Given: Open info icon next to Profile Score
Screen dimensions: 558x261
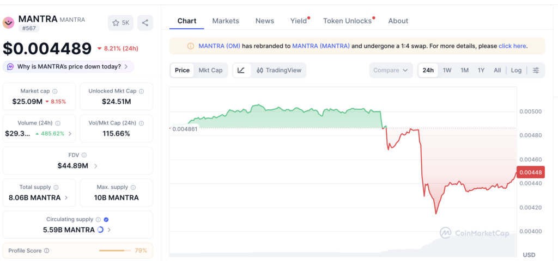Looking at the screenshot, I should [x=47, y=251].
